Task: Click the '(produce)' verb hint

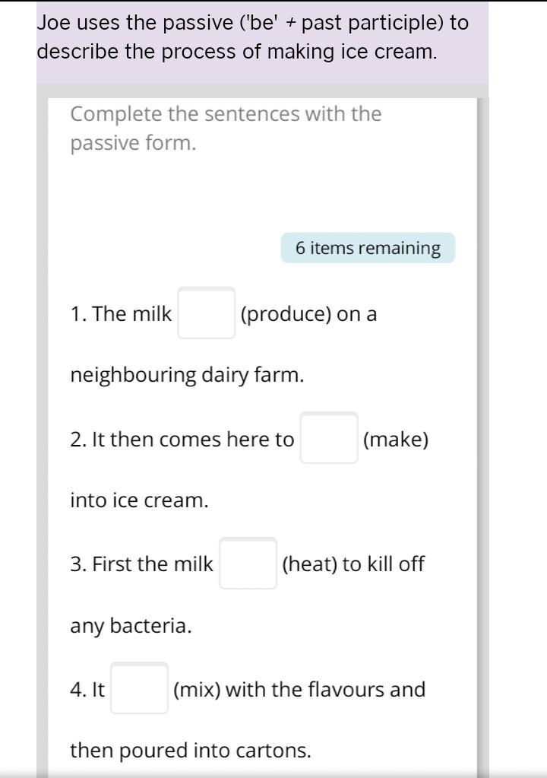Action: click(286, 314)
